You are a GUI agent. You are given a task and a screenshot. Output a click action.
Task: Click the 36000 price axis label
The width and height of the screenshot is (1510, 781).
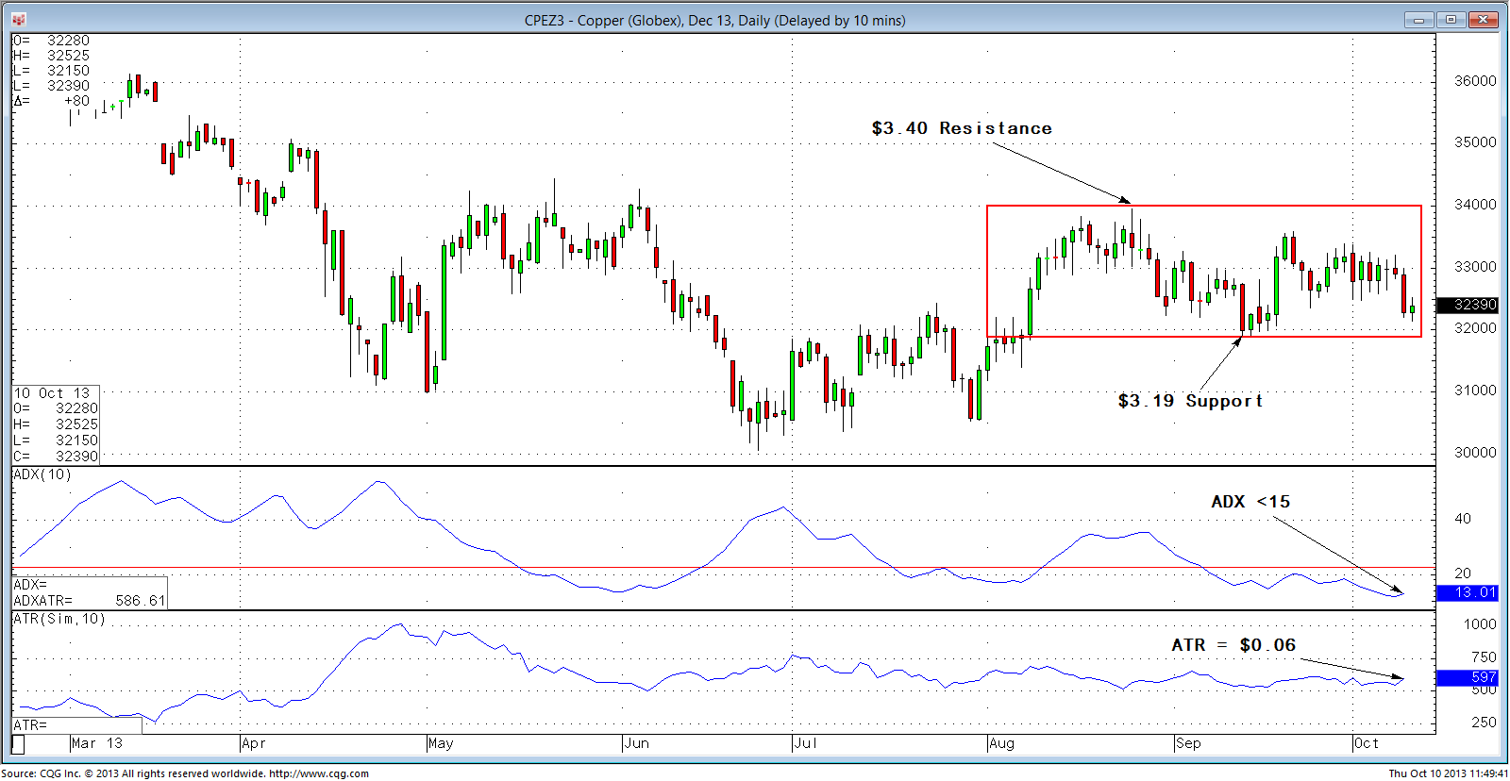(1474, 81)
